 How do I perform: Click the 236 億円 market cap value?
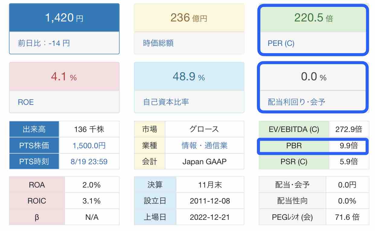(x=189, y=18)
